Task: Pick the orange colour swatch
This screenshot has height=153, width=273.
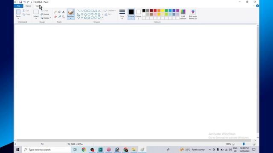Action: [x=159, y=11]
